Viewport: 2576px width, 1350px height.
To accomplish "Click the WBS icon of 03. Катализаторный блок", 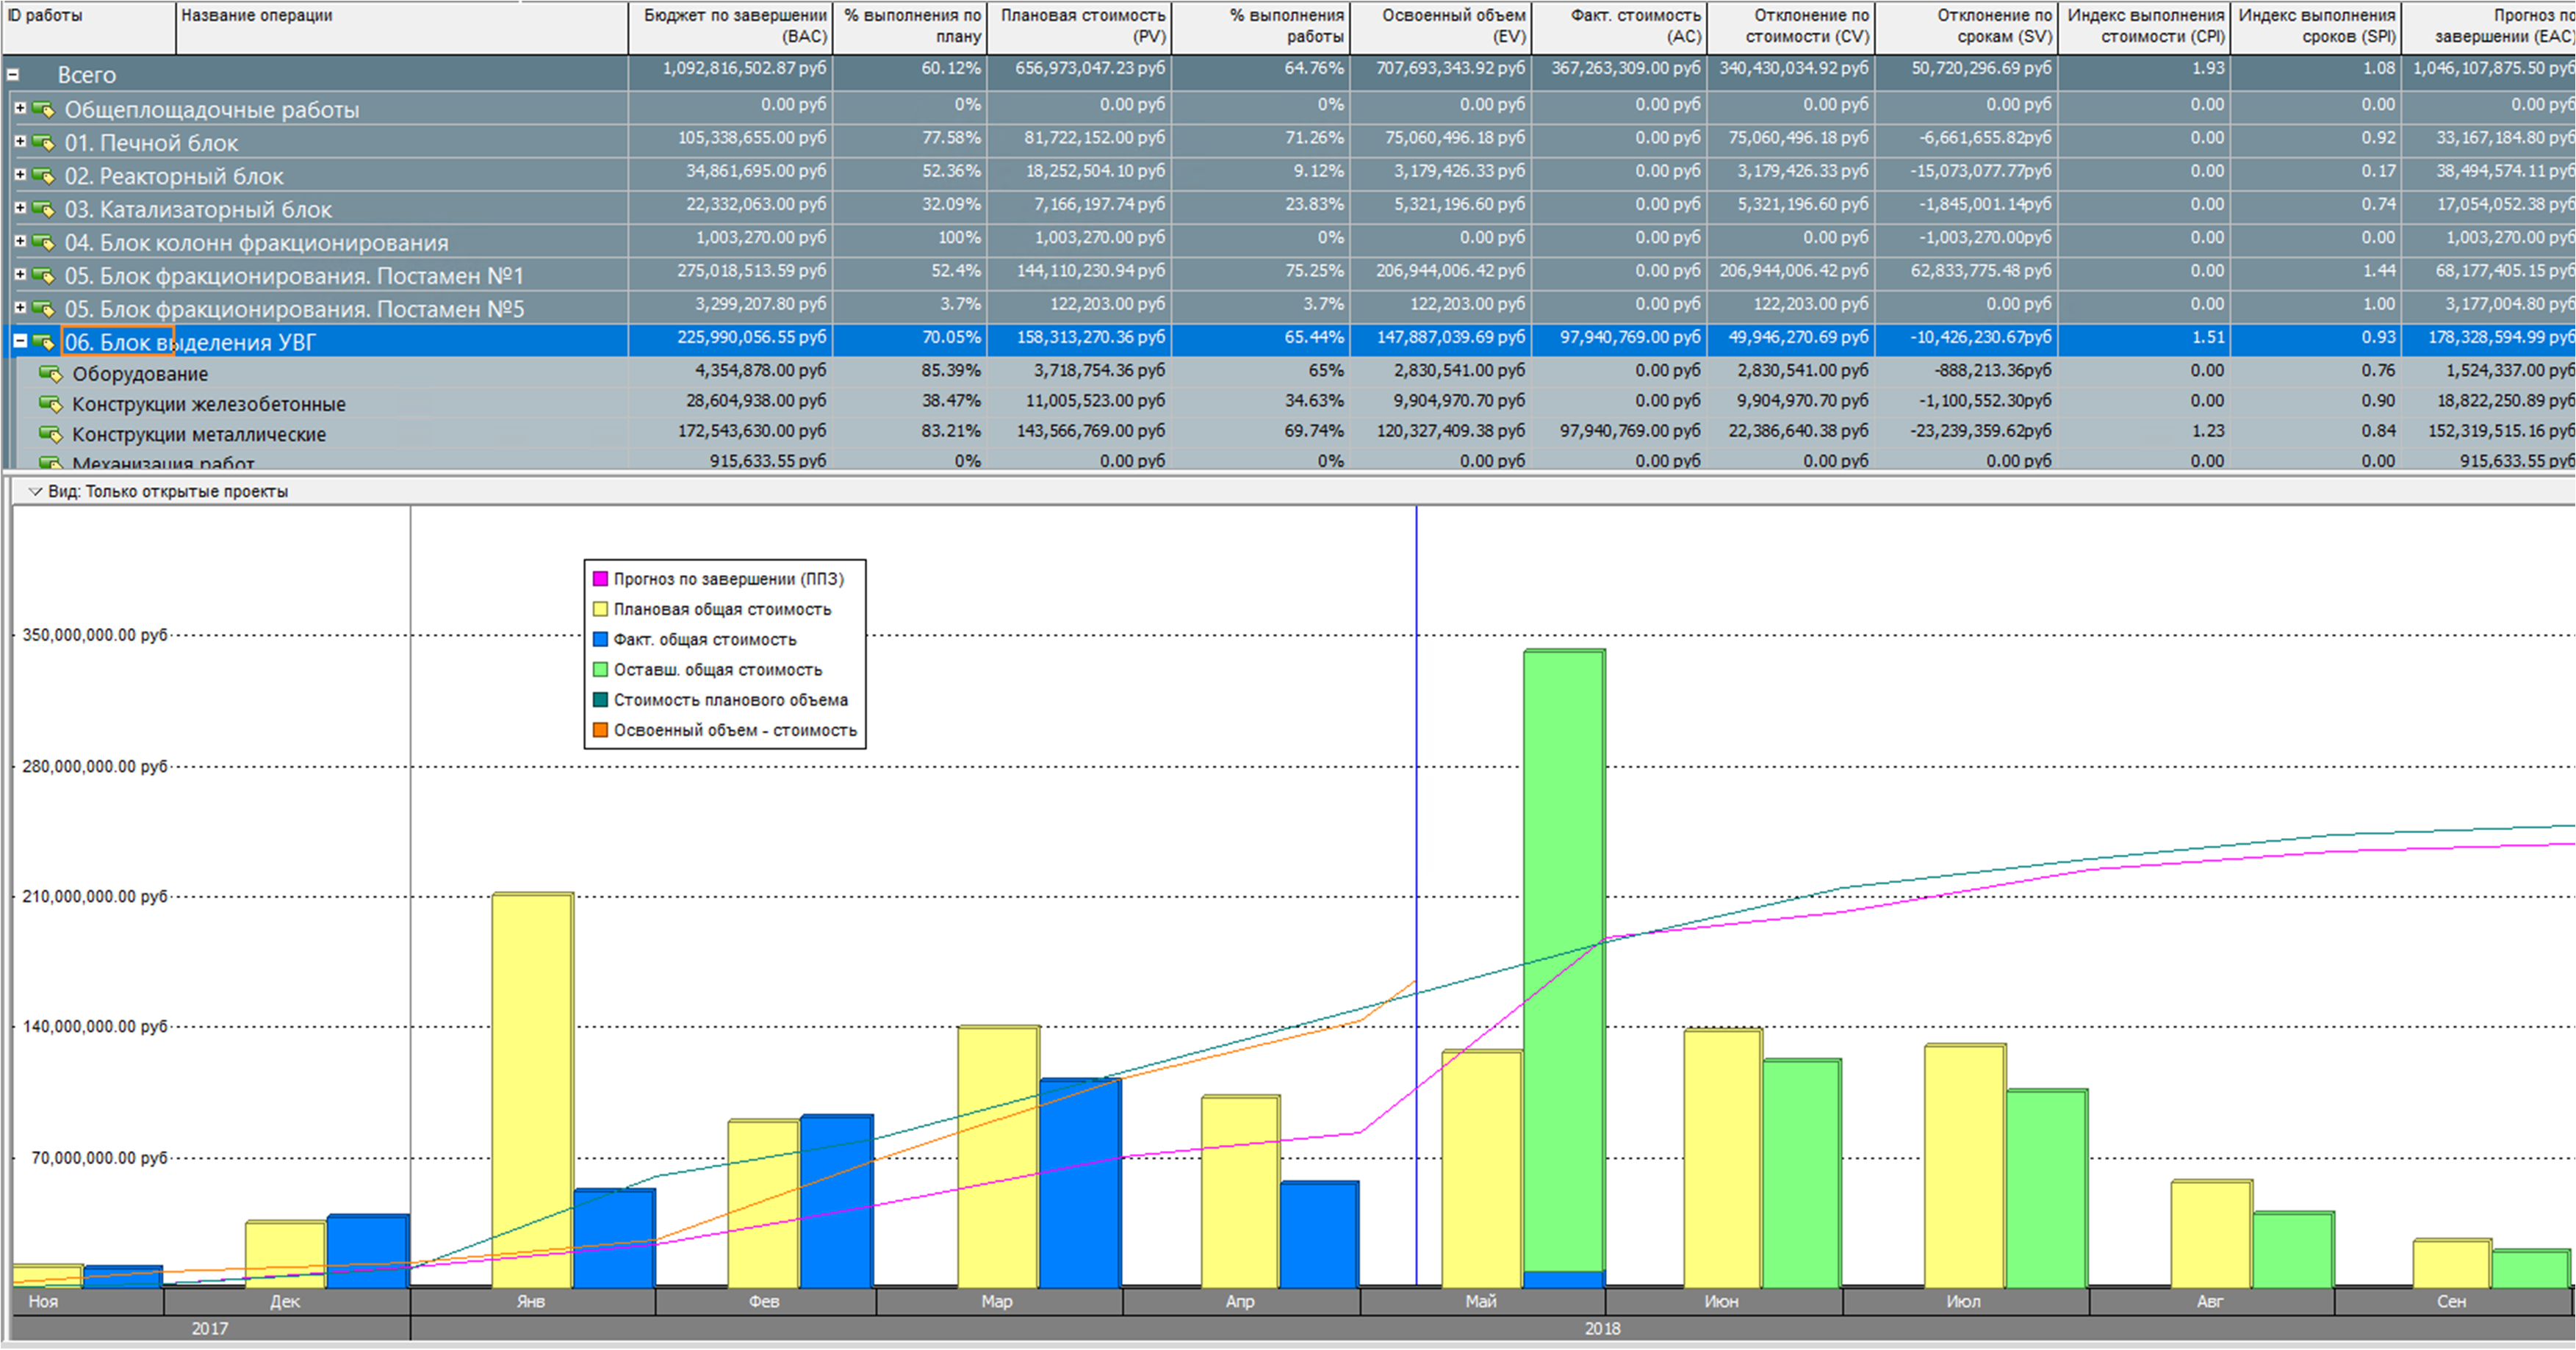I will (x=43, y=209).
